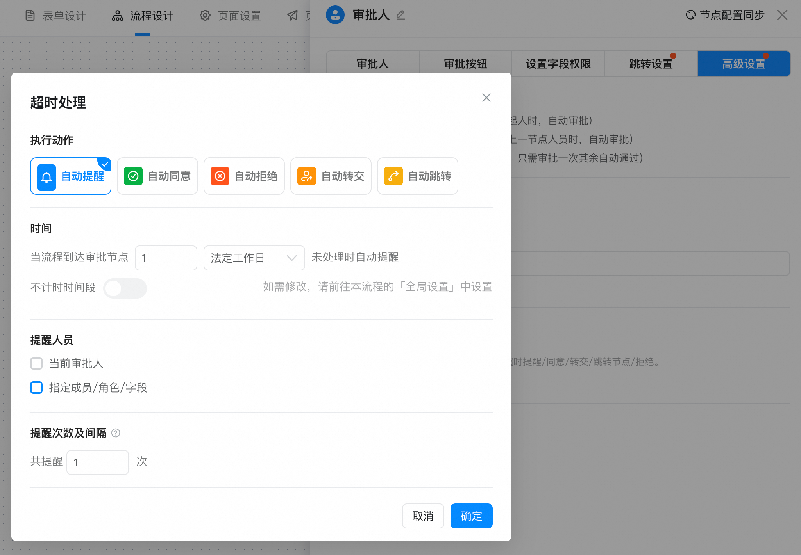Click the 提醒人员 section heading
Screen dimensions: 801x555
tap(52, 340)
